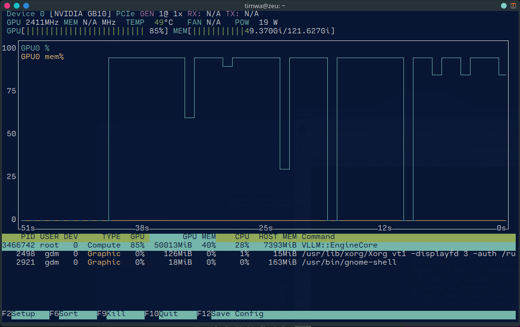This screenshot has width=520, height=327.
Task: Click the GPU0 % legend label
Action: [35, 48]
